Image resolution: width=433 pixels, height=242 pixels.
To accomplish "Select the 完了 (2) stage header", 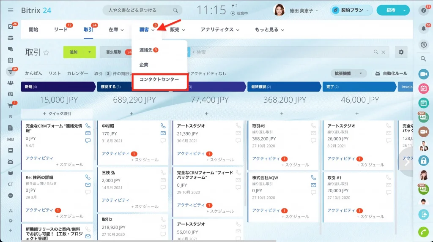I will click(359, 87).
